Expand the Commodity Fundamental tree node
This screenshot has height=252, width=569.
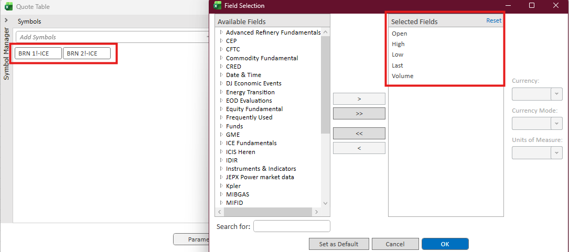221,58
